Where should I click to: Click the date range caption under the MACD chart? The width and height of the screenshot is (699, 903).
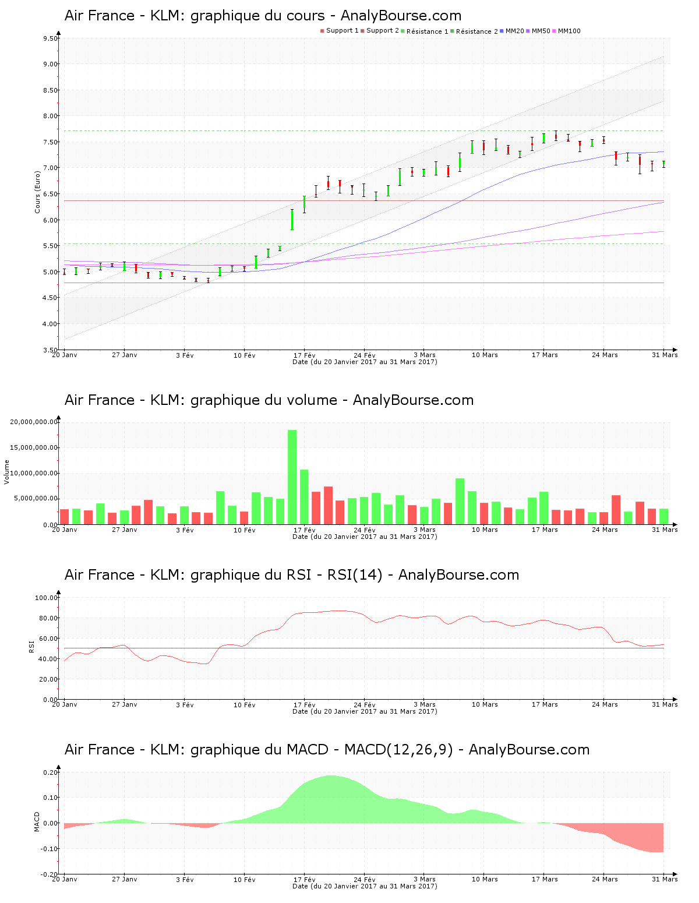click(365, 886)
